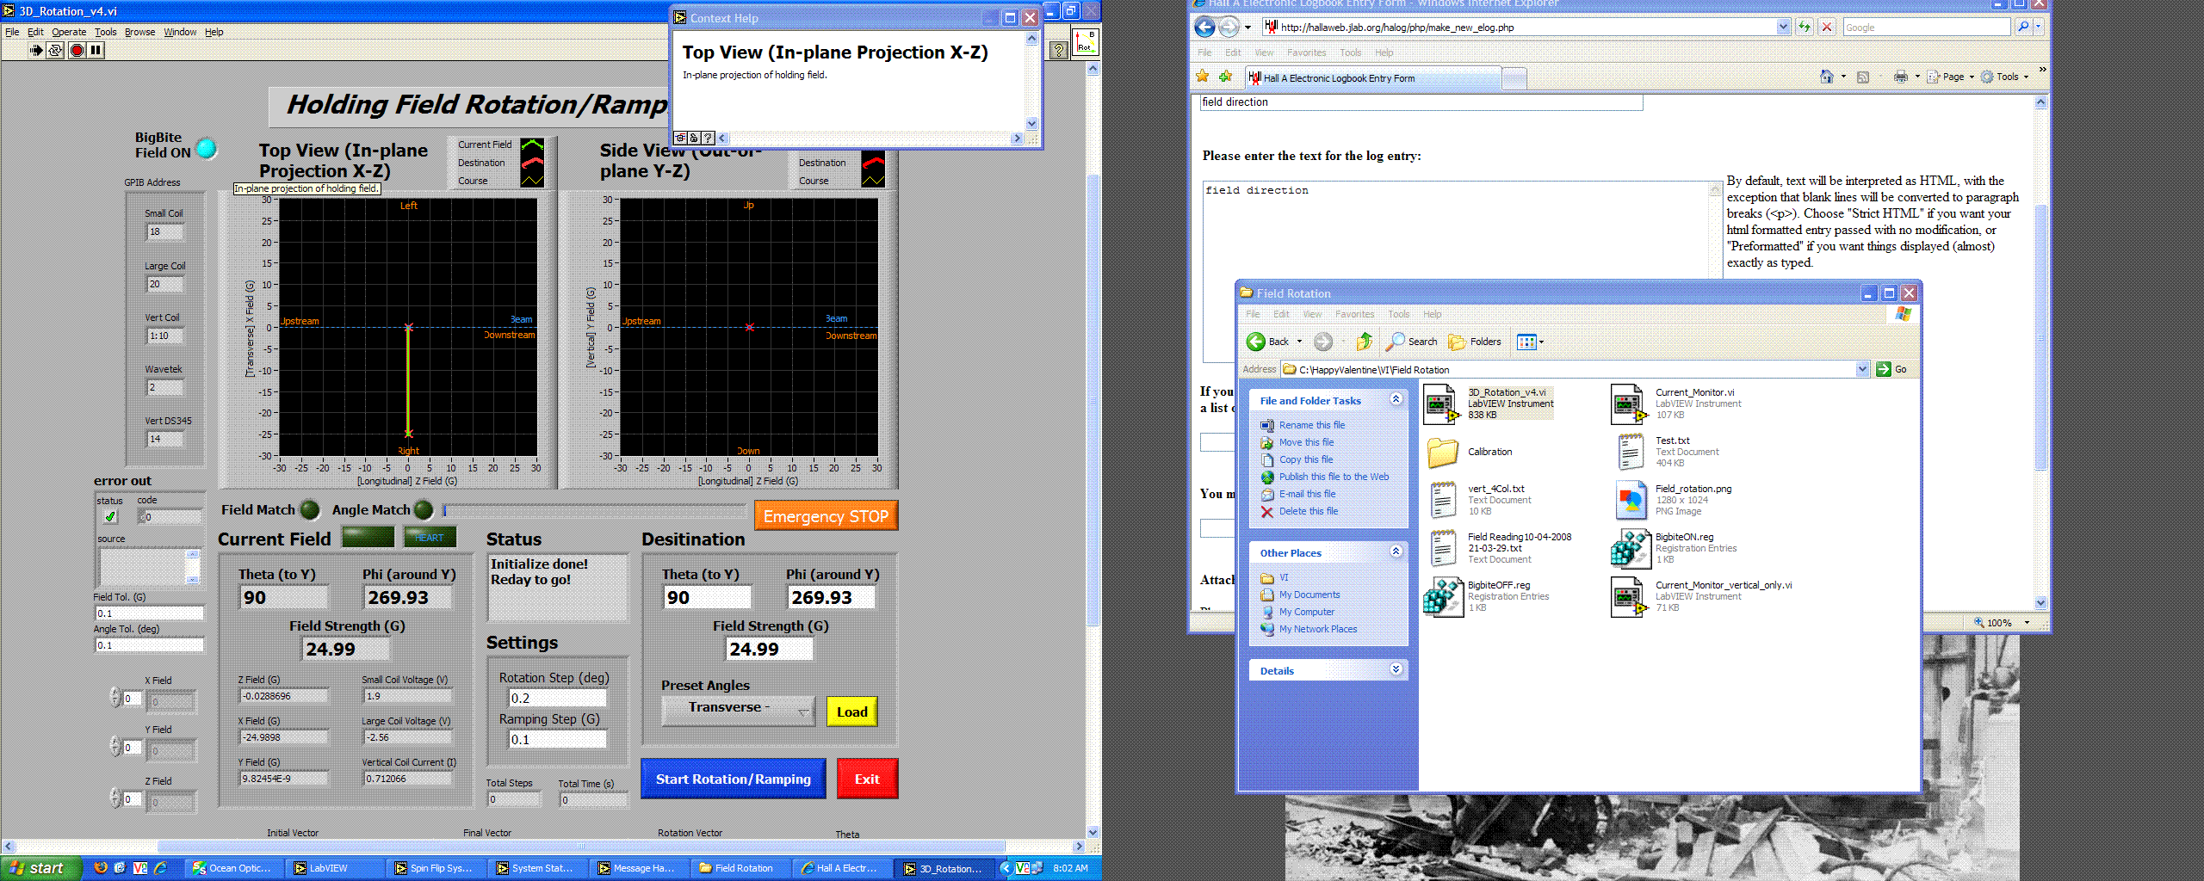Click the LabVIEW context help question icon
Screen dimensions: 2204x881
pyautogui.click(x=1059, y=50)
